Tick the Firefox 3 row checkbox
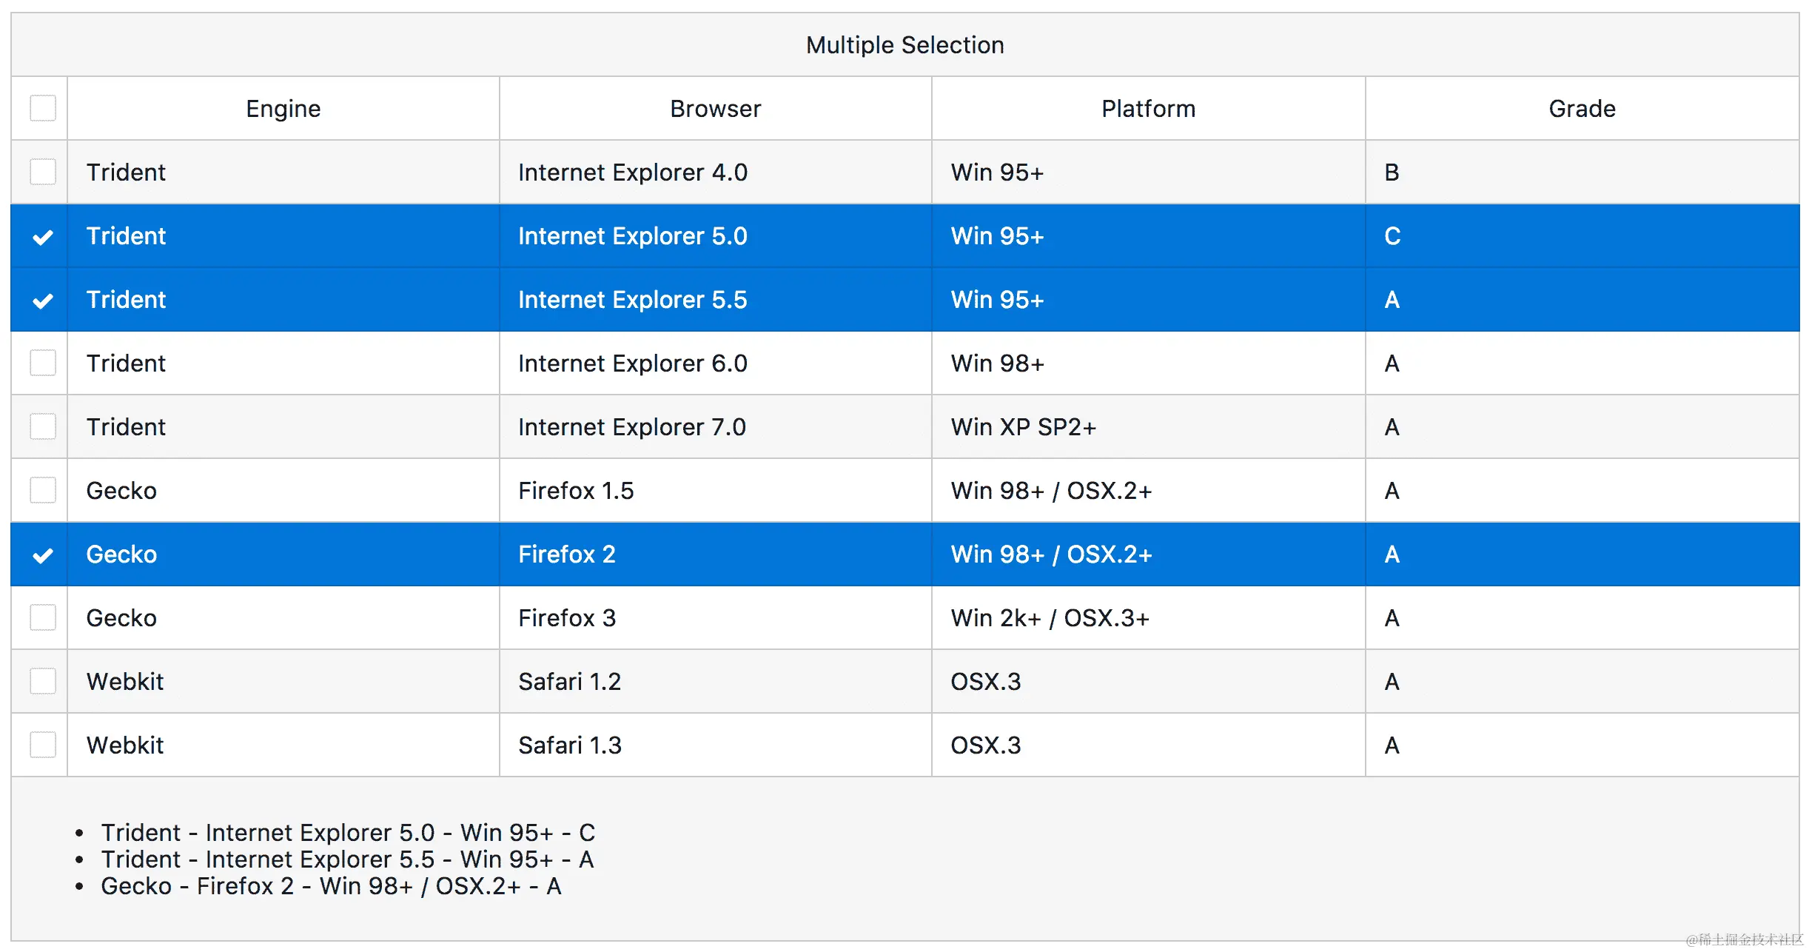This screenshot has width=1809, height=952. (42, 617)
